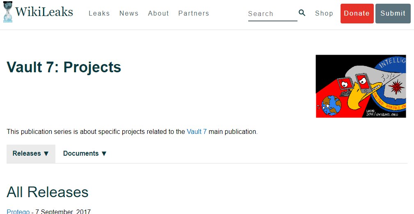Follow the Vault 7 main publication link
The height and width of the screenshot is (214, 414).
pos(197,132)
